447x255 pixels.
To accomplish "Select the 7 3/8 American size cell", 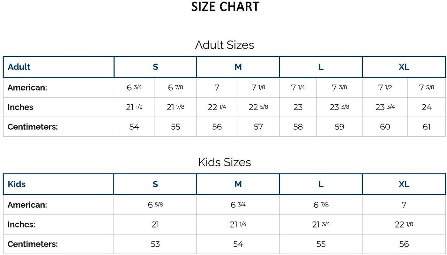I will tap(339, 87).
